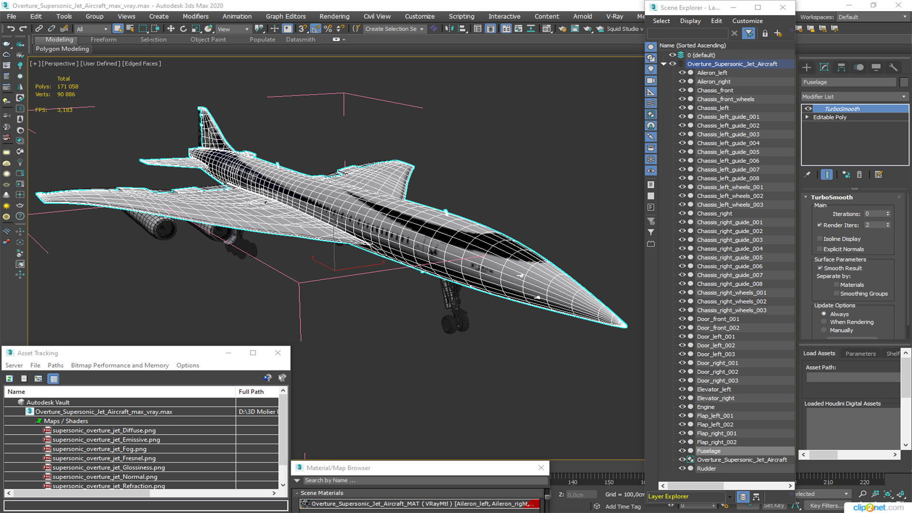The width and height of the screenshot is (912, 513).
Task: Open the Rendering menu
Action: click(334, 16)
